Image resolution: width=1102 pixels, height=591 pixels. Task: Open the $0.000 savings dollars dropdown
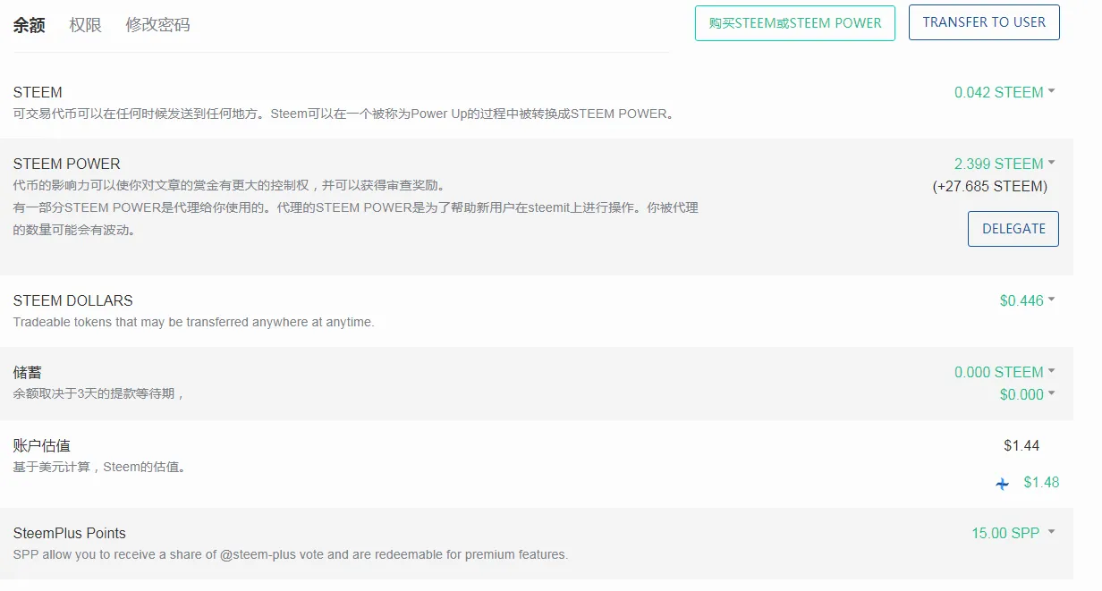[x=1027, y=394]
